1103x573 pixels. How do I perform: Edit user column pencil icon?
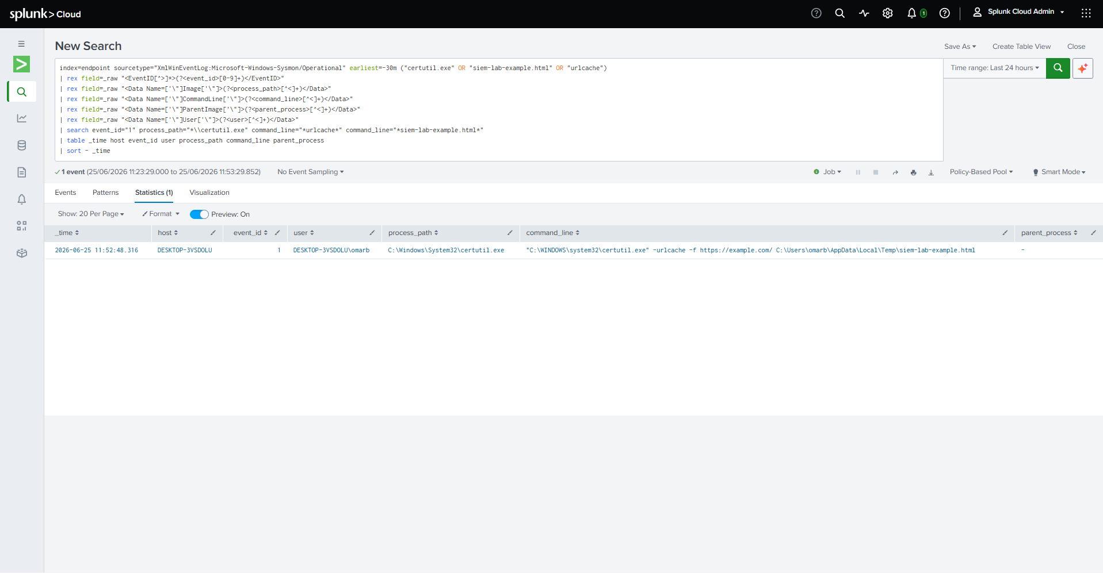point(372,233)
